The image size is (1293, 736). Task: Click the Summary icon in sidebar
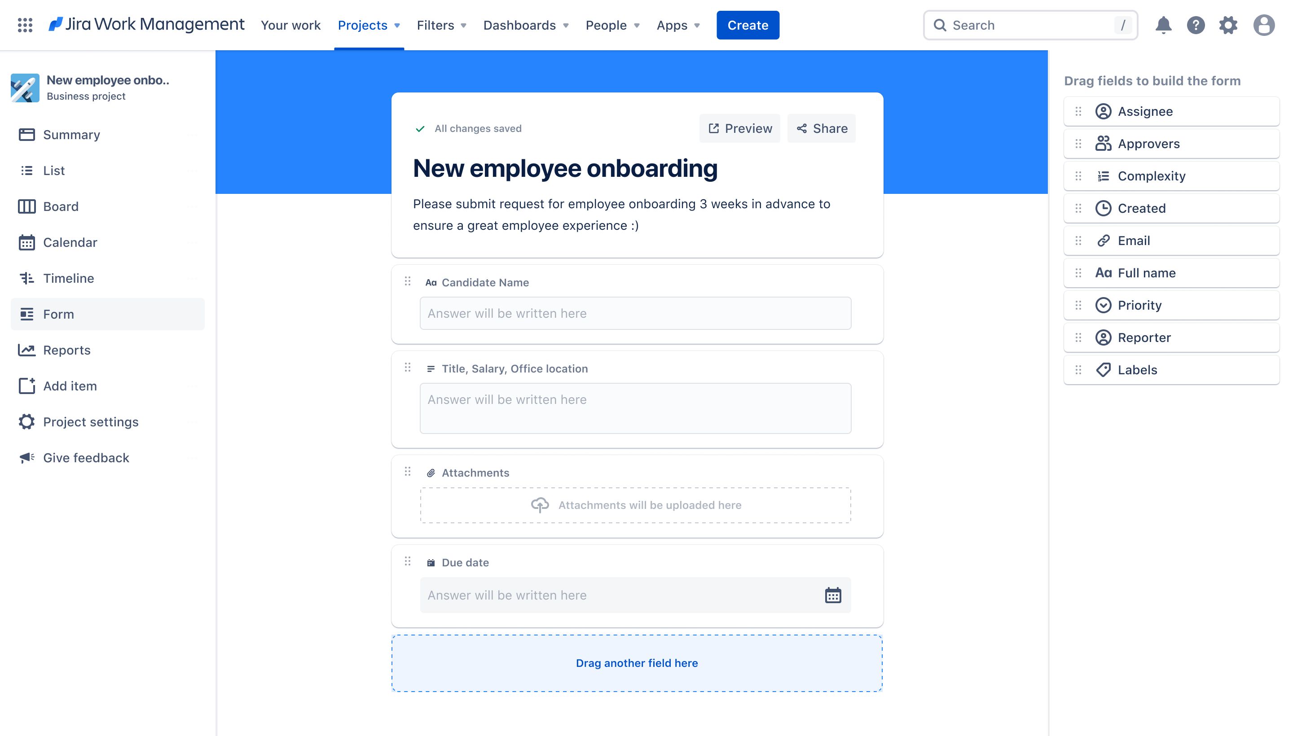point(26,134)
